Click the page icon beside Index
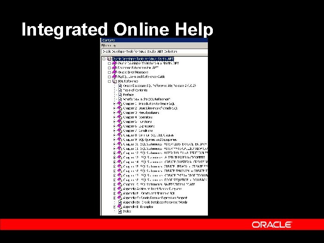 coord(120,211)
